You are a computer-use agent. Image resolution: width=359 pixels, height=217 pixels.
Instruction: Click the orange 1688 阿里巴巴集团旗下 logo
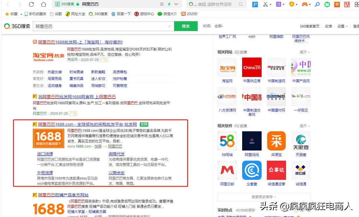pos(48,138)
